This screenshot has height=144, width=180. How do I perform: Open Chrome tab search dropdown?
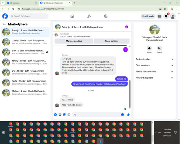point(3,3)
